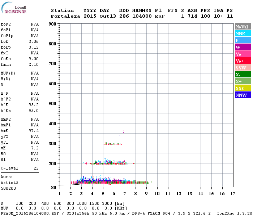The height and width of the screenshot is (216, 253).
Task: Click the foE value 3.06
Action: [x=34, y=41]
